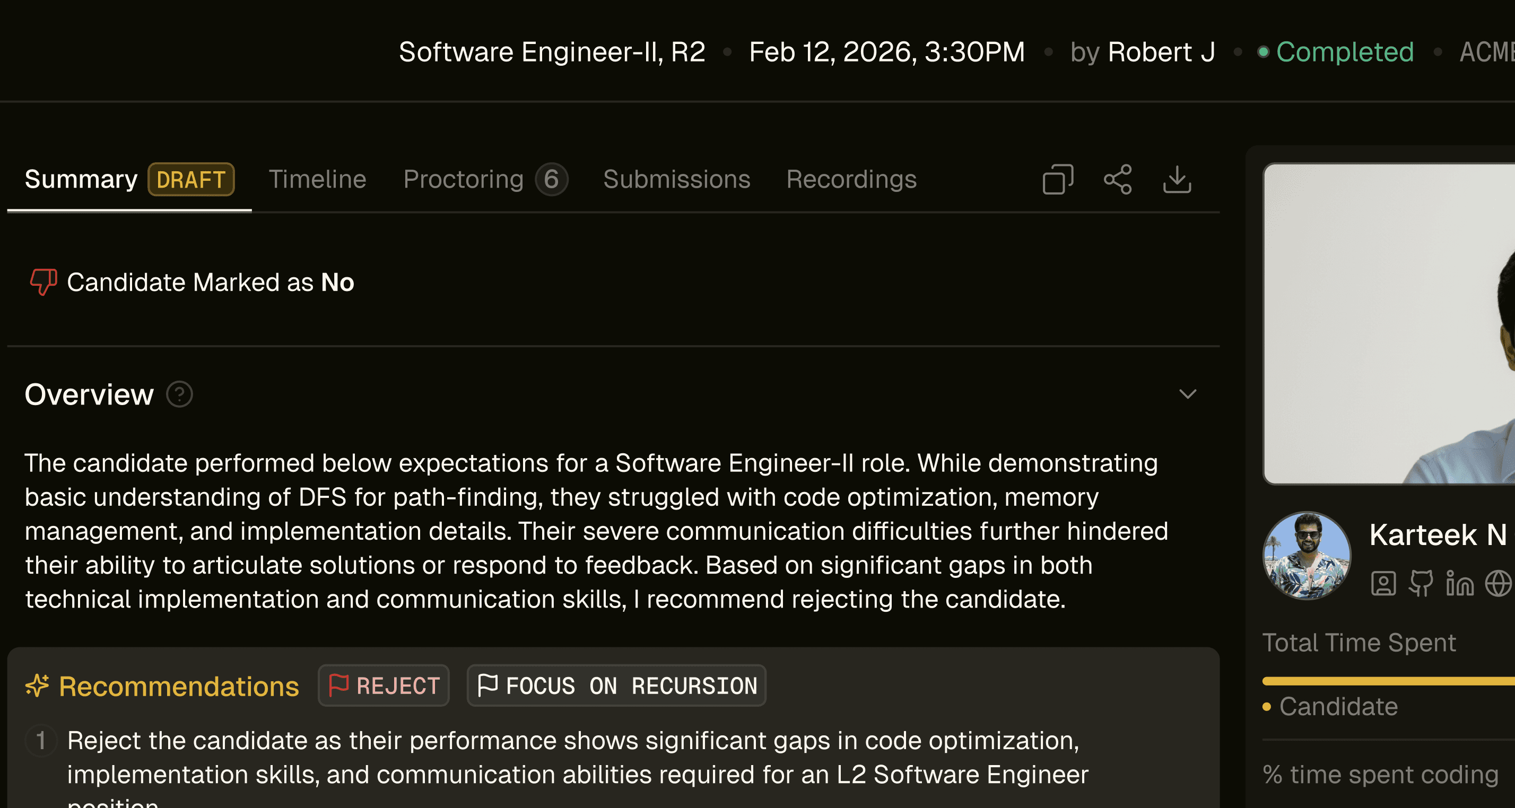
Task: Go to the Submissions tab
Action: [676, 179]
